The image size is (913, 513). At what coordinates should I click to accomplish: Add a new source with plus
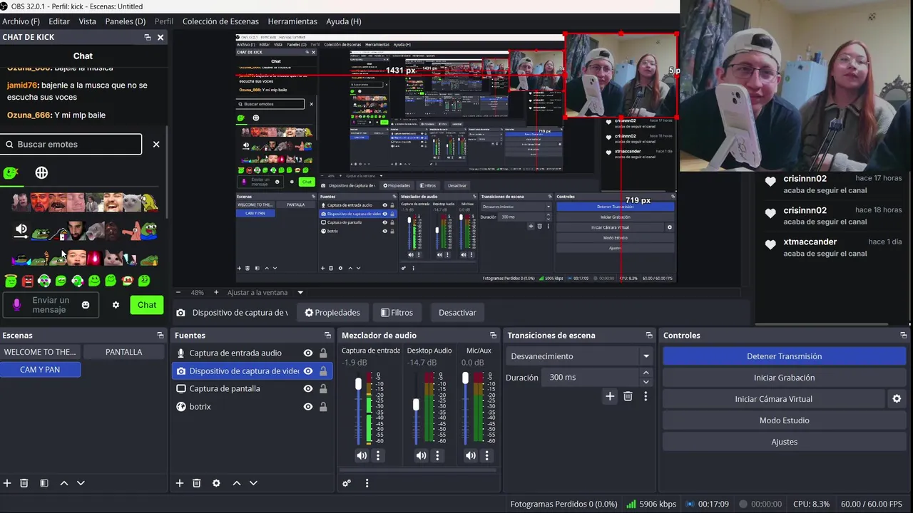(x=180, y=483)
